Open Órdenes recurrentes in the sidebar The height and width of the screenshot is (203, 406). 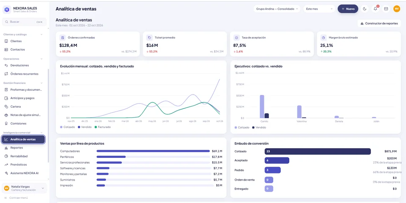coord(23,74)
